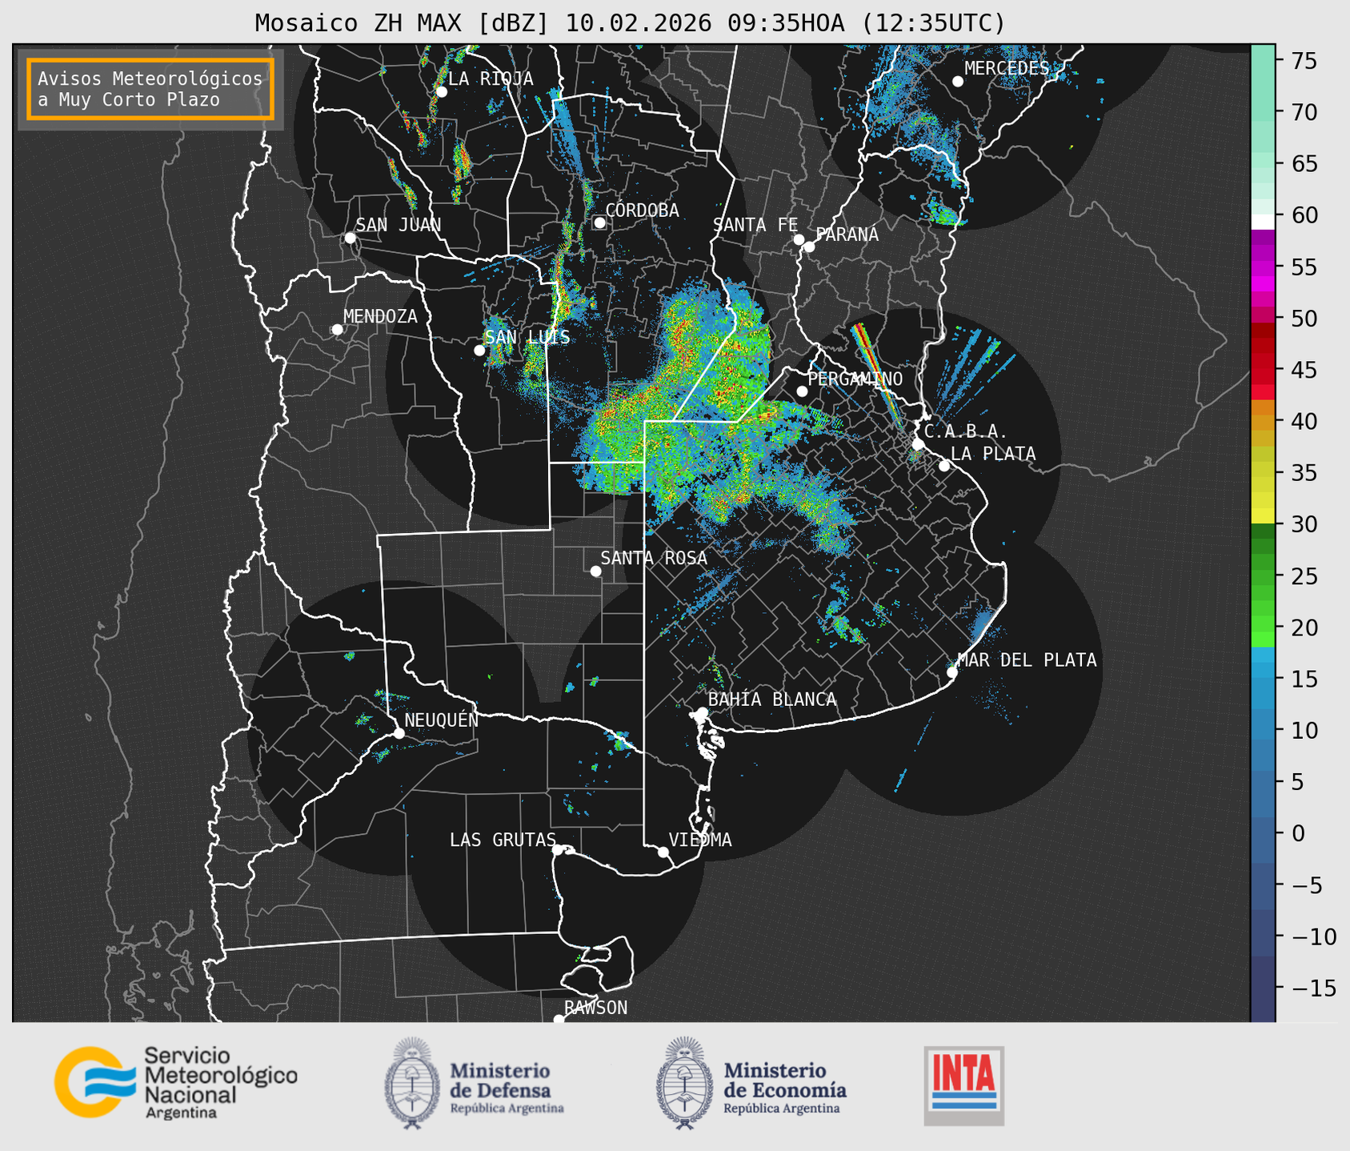Click the NEUQUÉN map label
The image size is (1350, 1151).
click(442, 720)
